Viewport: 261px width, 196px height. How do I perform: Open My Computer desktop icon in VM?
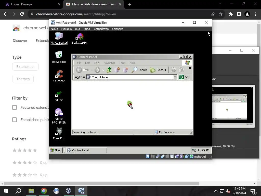59,38
